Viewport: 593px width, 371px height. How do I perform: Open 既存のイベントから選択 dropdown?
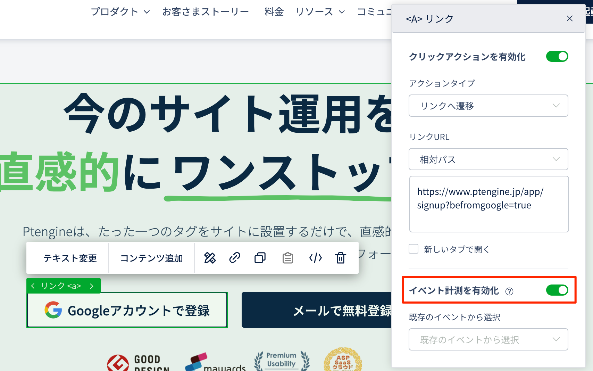coord(488,339)
